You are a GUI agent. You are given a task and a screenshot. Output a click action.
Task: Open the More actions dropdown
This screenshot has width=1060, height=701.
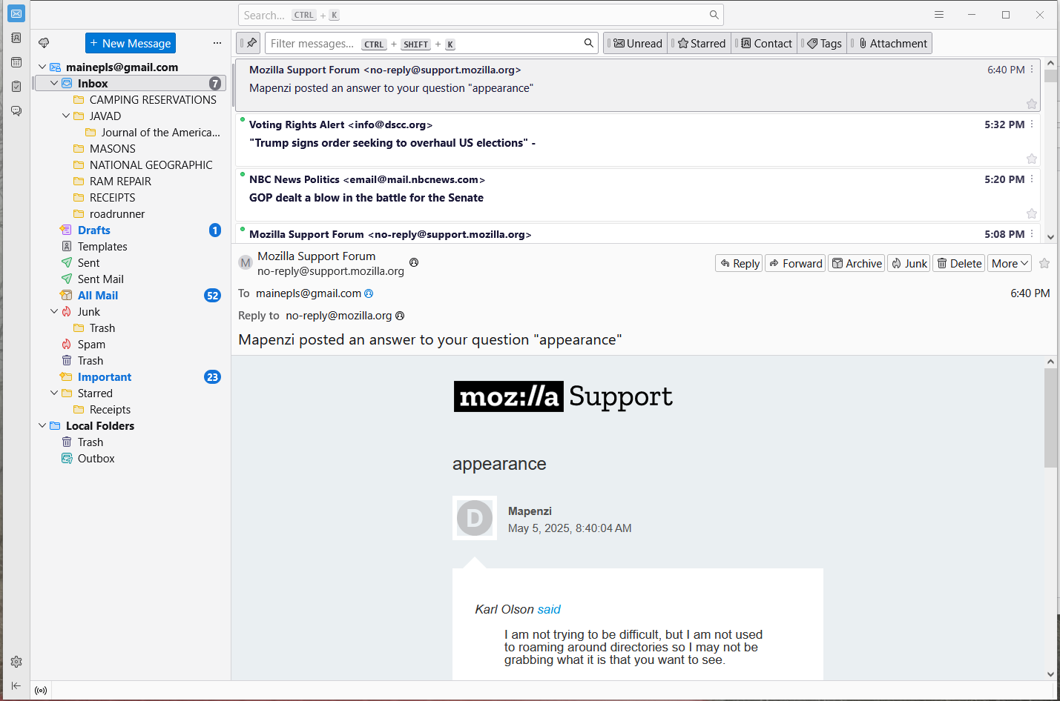click(x=1010, y=263)
